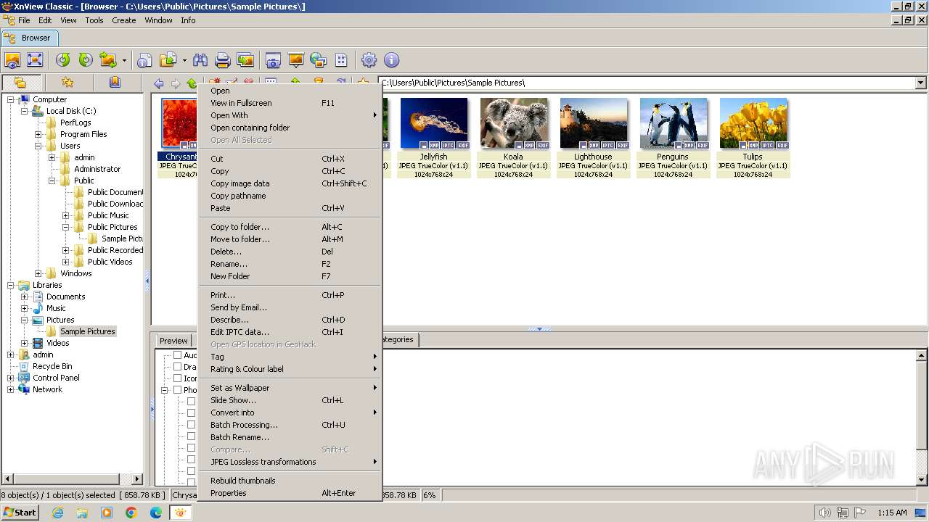Switch to the Categories bookmark panel icon

(x=115, y=83)
